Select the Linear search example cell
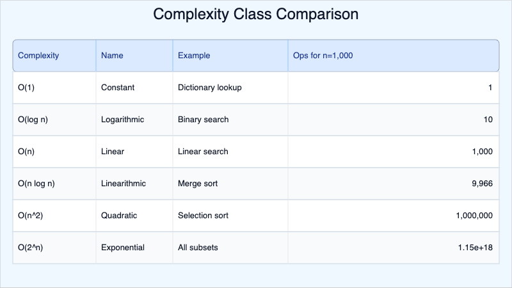This screenshot has width=512, height=288. coord(203,152)
